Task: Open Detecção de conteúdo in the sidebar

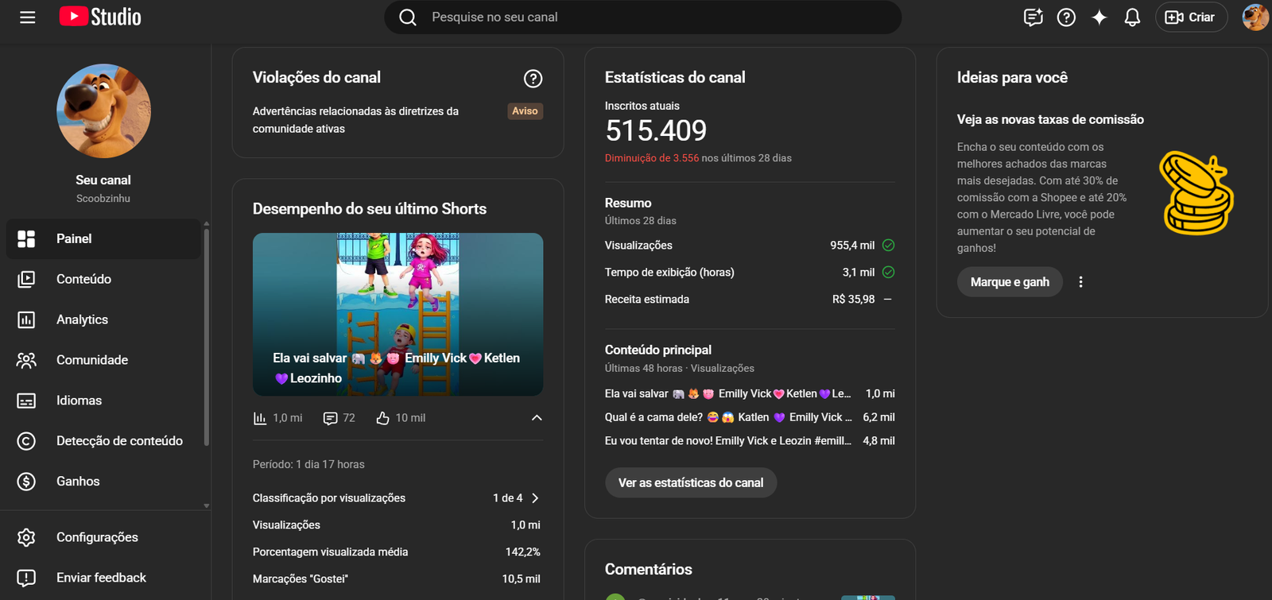Action: pos(103,441)
